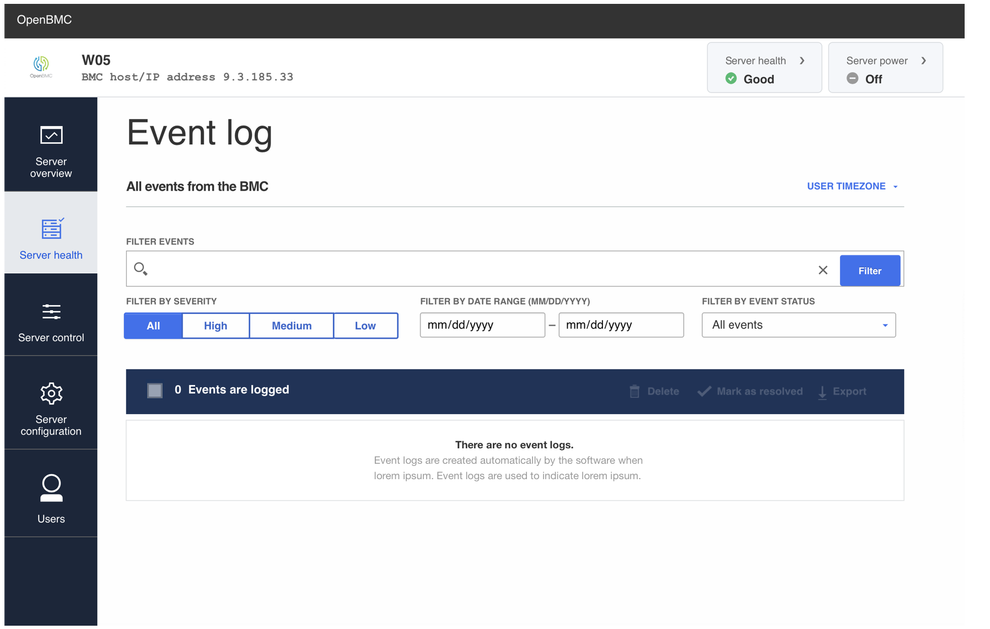Open the All events status dropdown
The height and width of the screenshot is (629, 990).
coord(798,325)
